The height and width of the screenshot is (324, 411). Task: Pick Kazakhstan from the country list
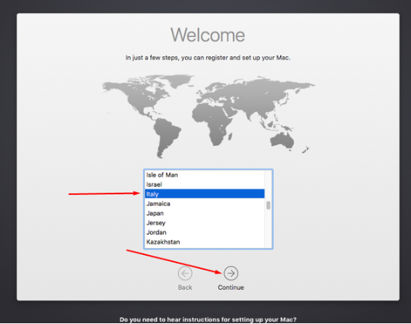point(205,242)
